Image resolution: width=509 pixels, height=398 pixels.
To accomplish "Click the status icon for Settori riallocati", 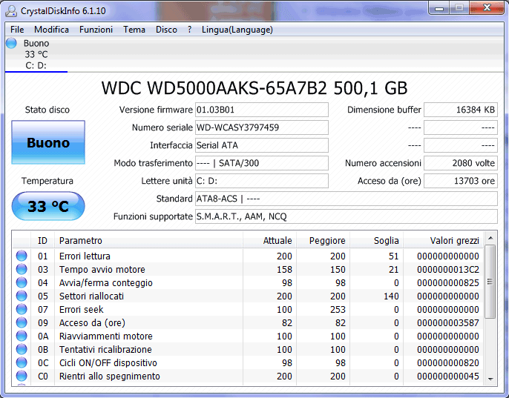I will (x=22, y=296).
